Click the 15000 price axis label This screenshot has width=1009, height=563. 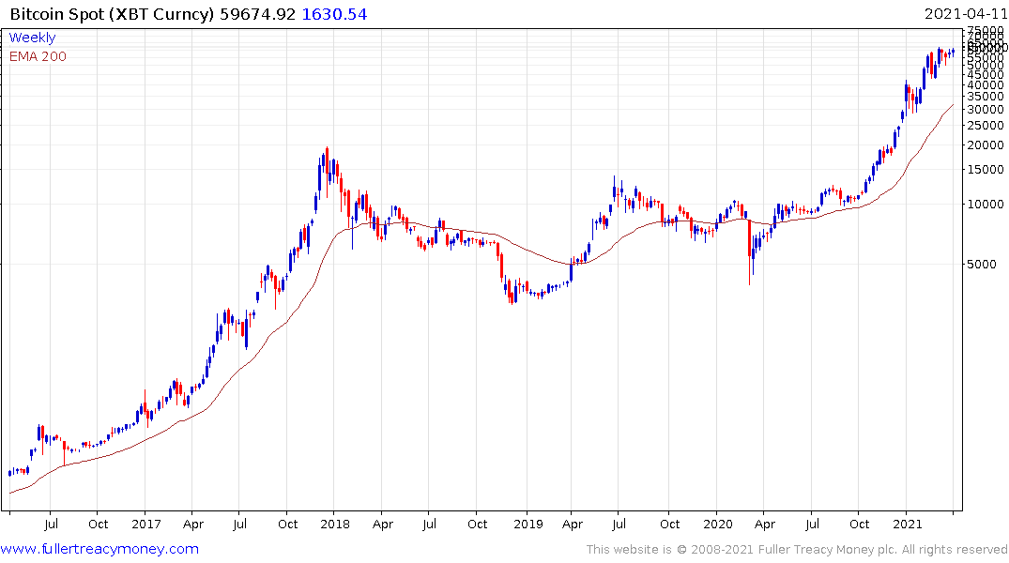986,169
